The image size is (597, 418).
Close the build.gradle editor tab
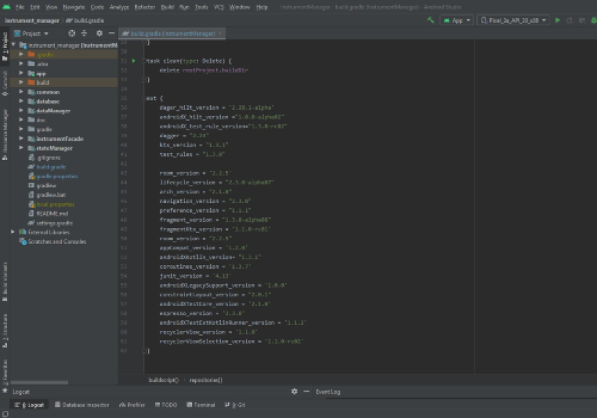[x=220, y=34]
